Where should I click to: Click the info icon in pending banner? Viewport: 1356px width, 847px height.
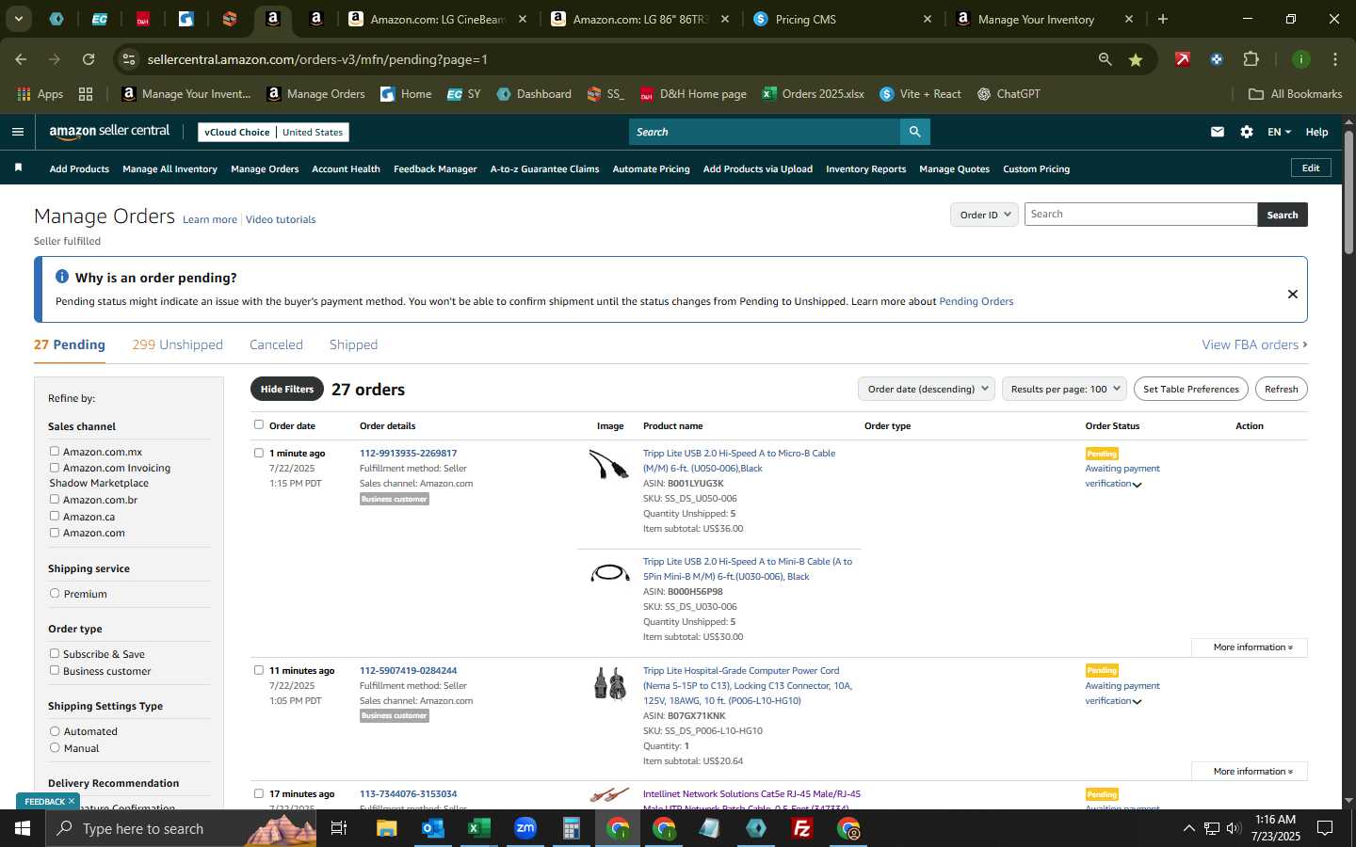click(x=62, y=277)
